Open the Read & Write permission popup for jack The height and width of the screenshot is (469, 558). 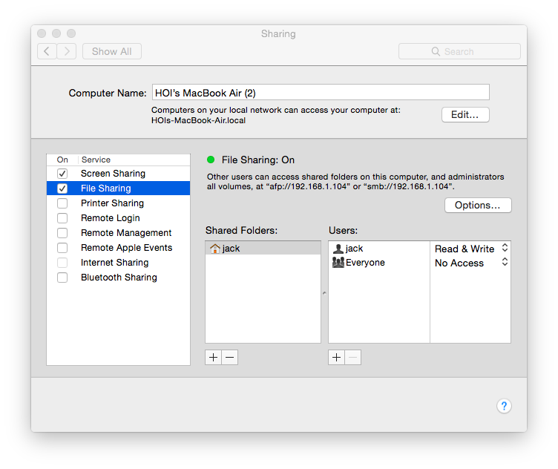[470, 249]
